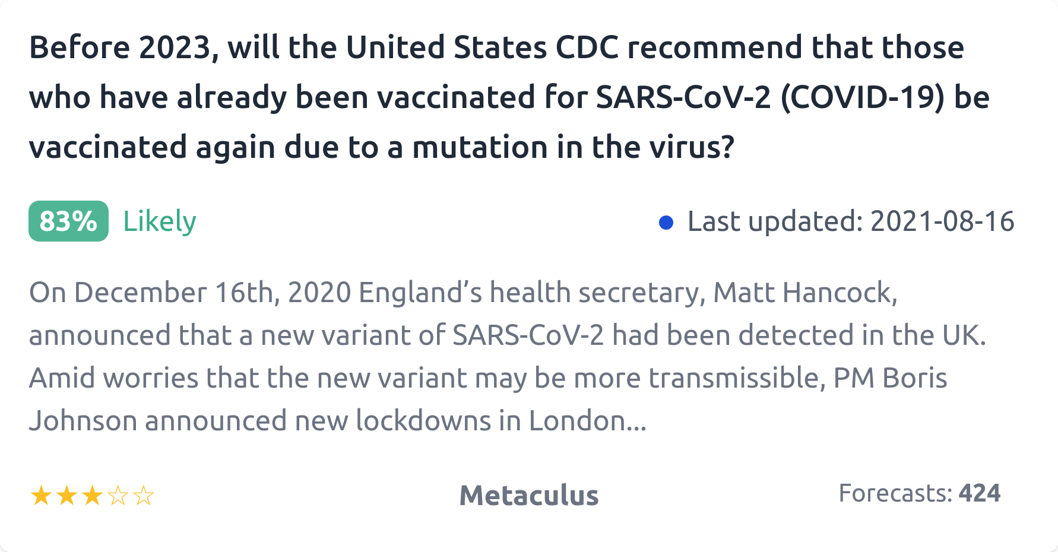Image resolution: width=1058 pixels, height=552 pixels.
Task: Click the Last updated label text
Action: point(774,221)
